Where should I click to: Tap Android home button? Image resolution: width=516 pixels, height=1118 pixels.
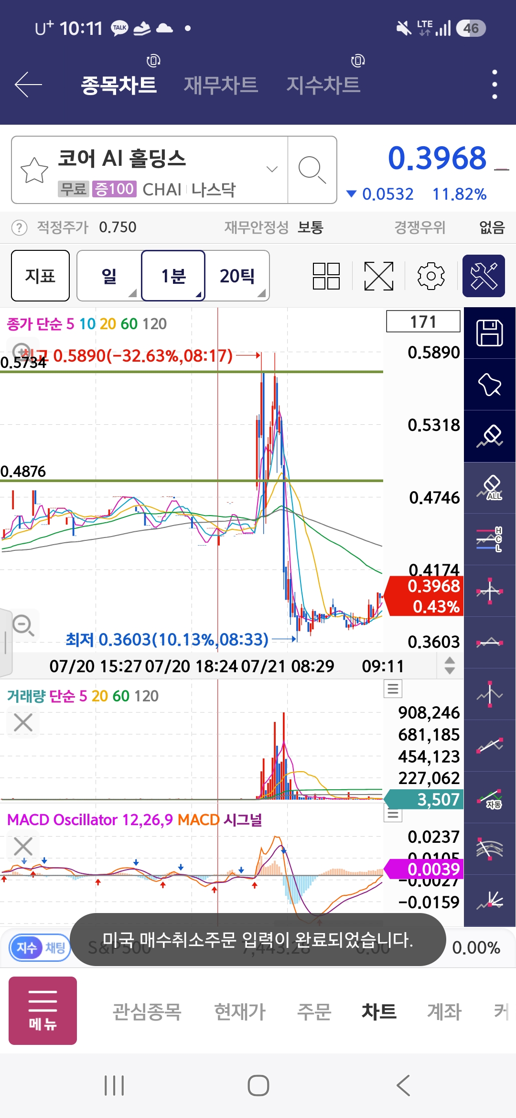pos(258,1086)
